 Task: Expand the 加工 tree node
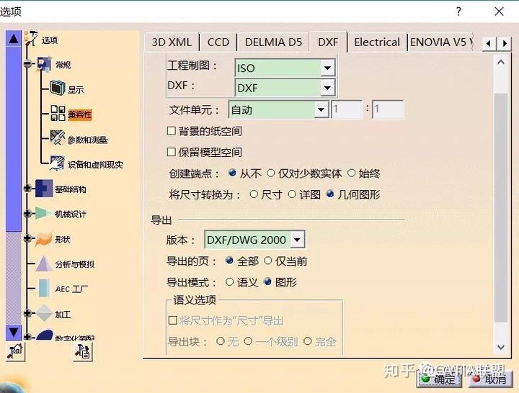click(28, 313)
